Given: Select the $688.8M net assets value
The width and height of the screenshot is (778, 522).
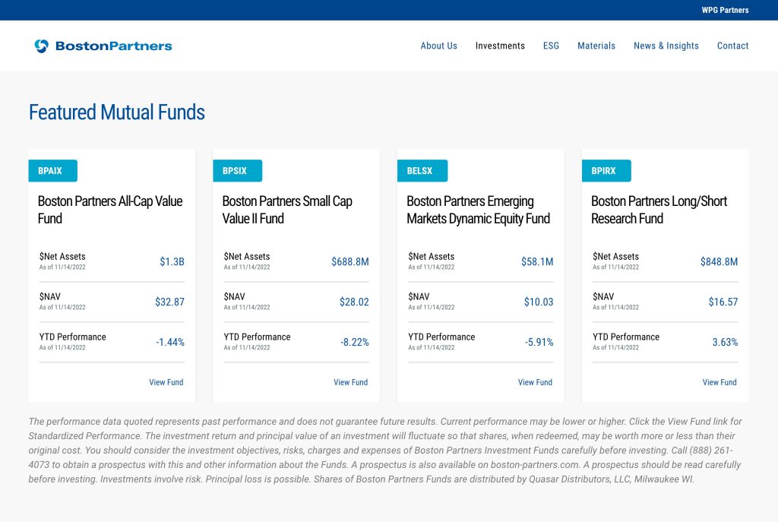Looking at the screenshot, I should click(x=349, y=261).
